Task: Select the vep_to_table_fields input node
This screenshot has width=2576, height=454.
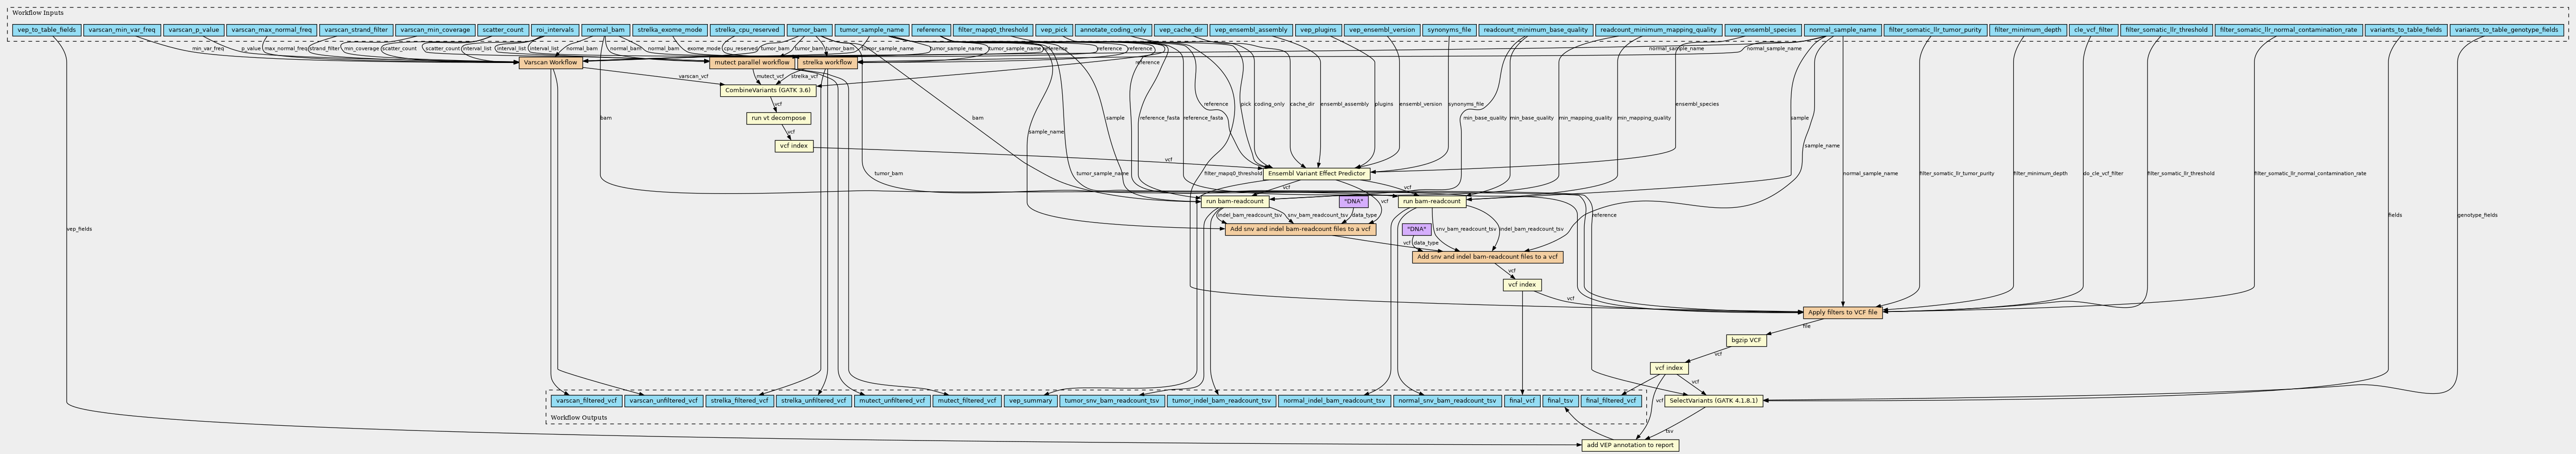Action: pyautogui.click(x=47, y=30)
